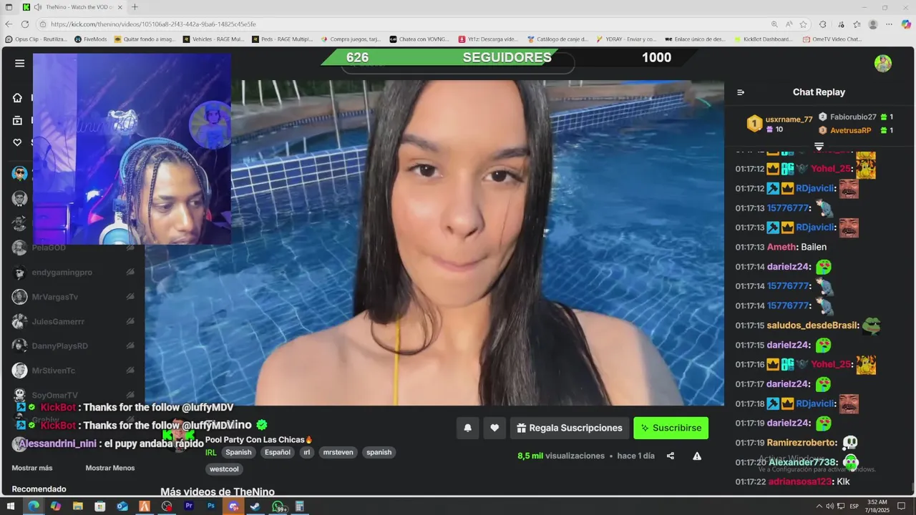The height and width of the screenshot is (515, 916).
Task: Click the Spanish tag
Action: [238, 452]
